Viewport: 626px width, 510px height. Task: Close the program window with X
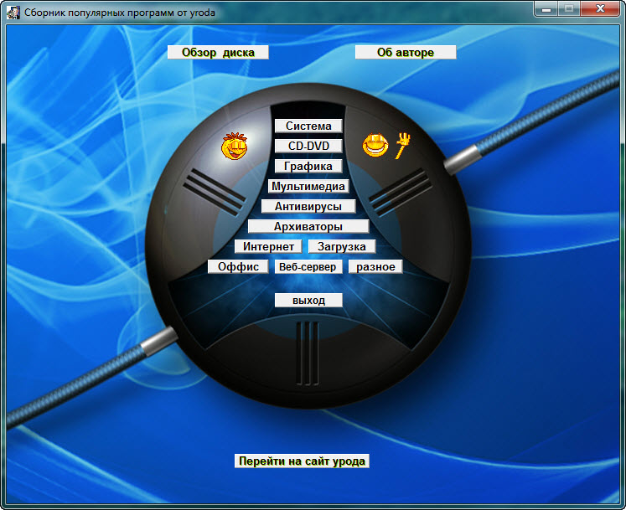(x=601, y=8)
